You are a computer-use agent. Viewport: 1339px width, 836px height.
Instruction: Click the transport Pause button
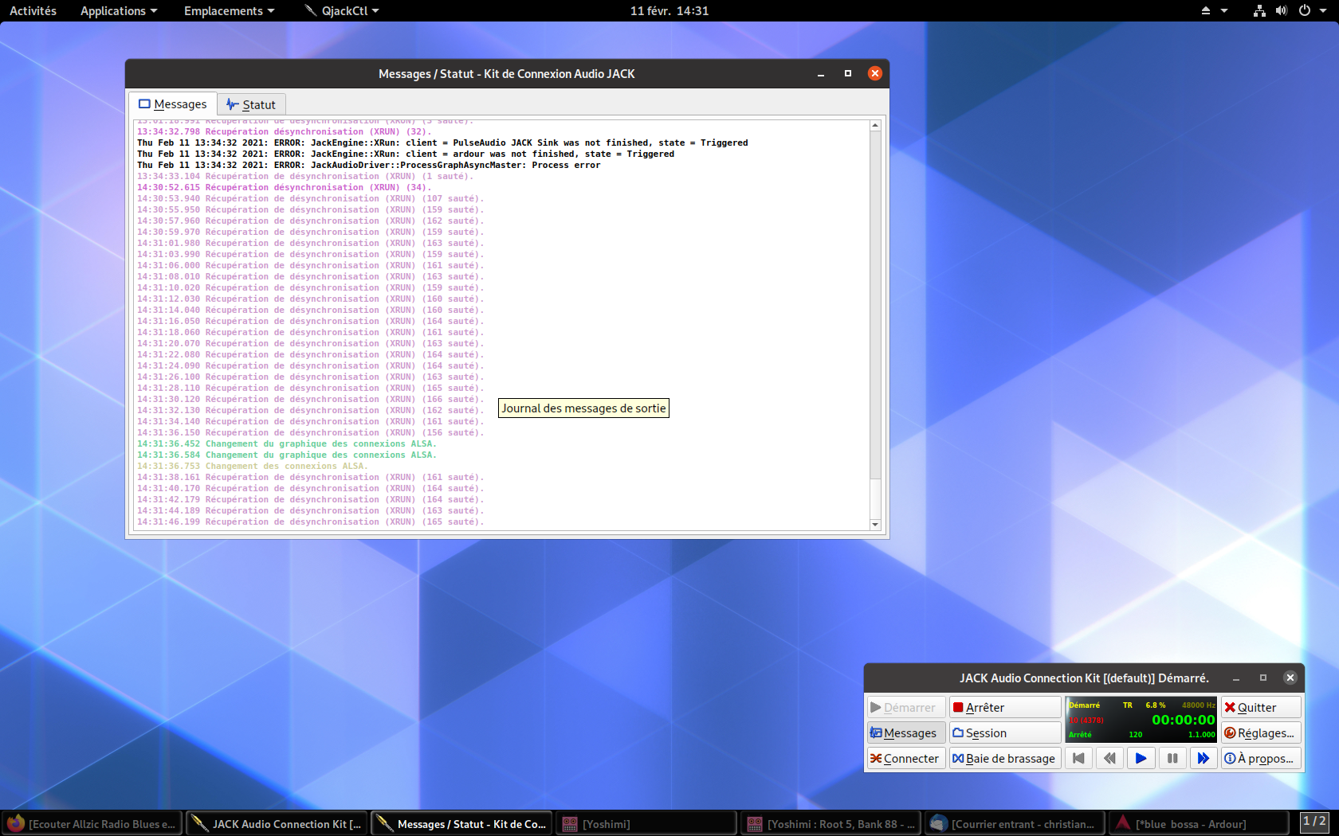click(1172, 759)
